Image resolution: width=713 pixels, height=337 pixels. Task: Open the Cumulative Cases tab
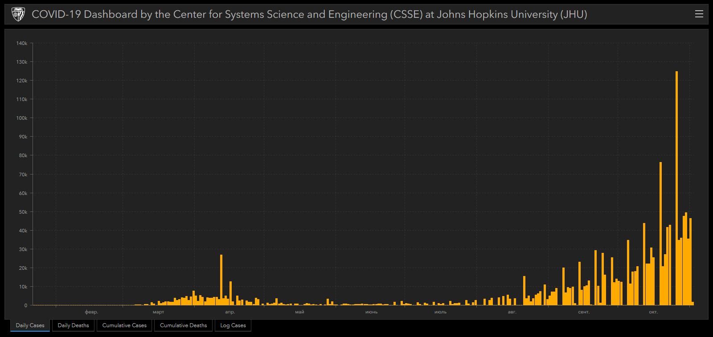124,325
